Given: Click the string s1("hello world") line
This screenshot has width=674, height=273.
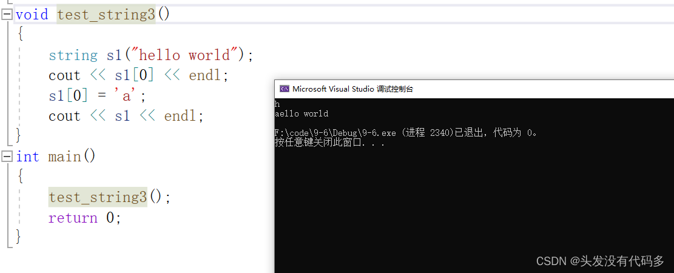Looking at the screenshot, I should tap(151, 55).
